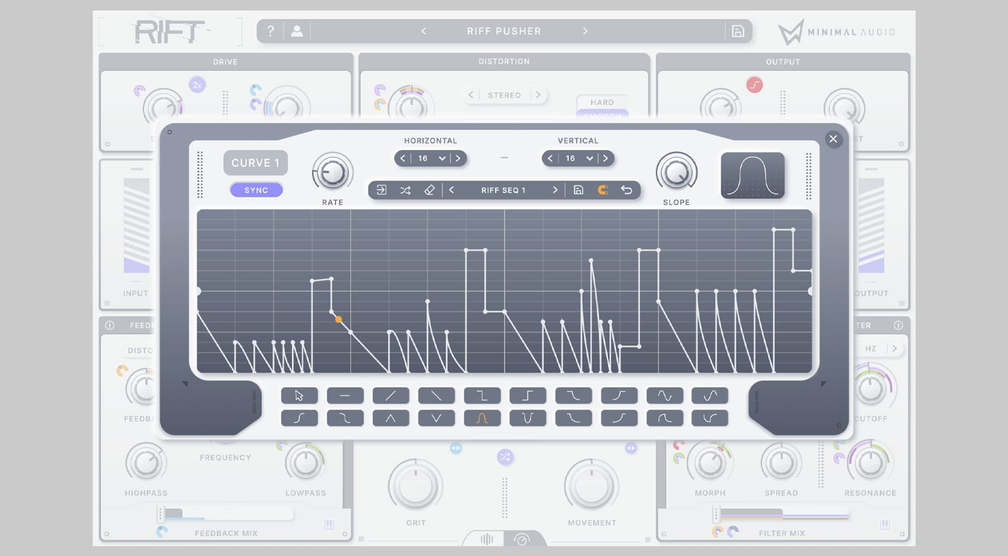Pick the ramp-up diagonal line shape
Image resolution: width=1008 pixels, height=556 pixels.
[391, 396]
